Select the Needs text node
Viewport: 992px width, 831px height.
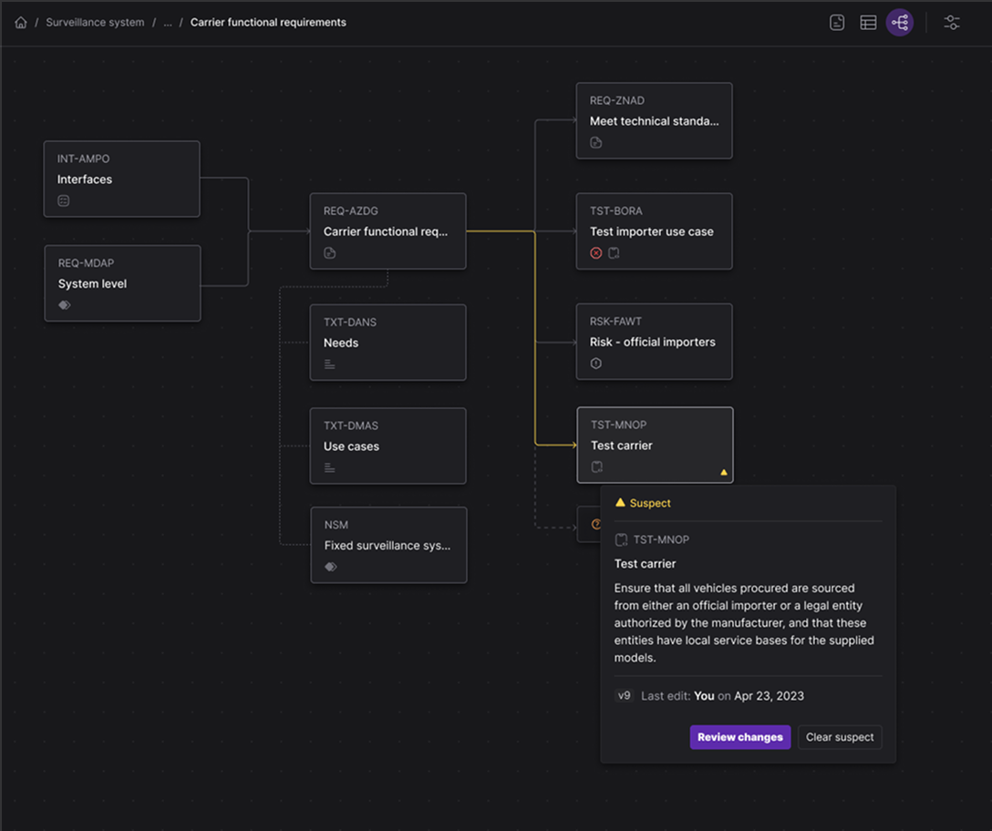click(387, 342)
